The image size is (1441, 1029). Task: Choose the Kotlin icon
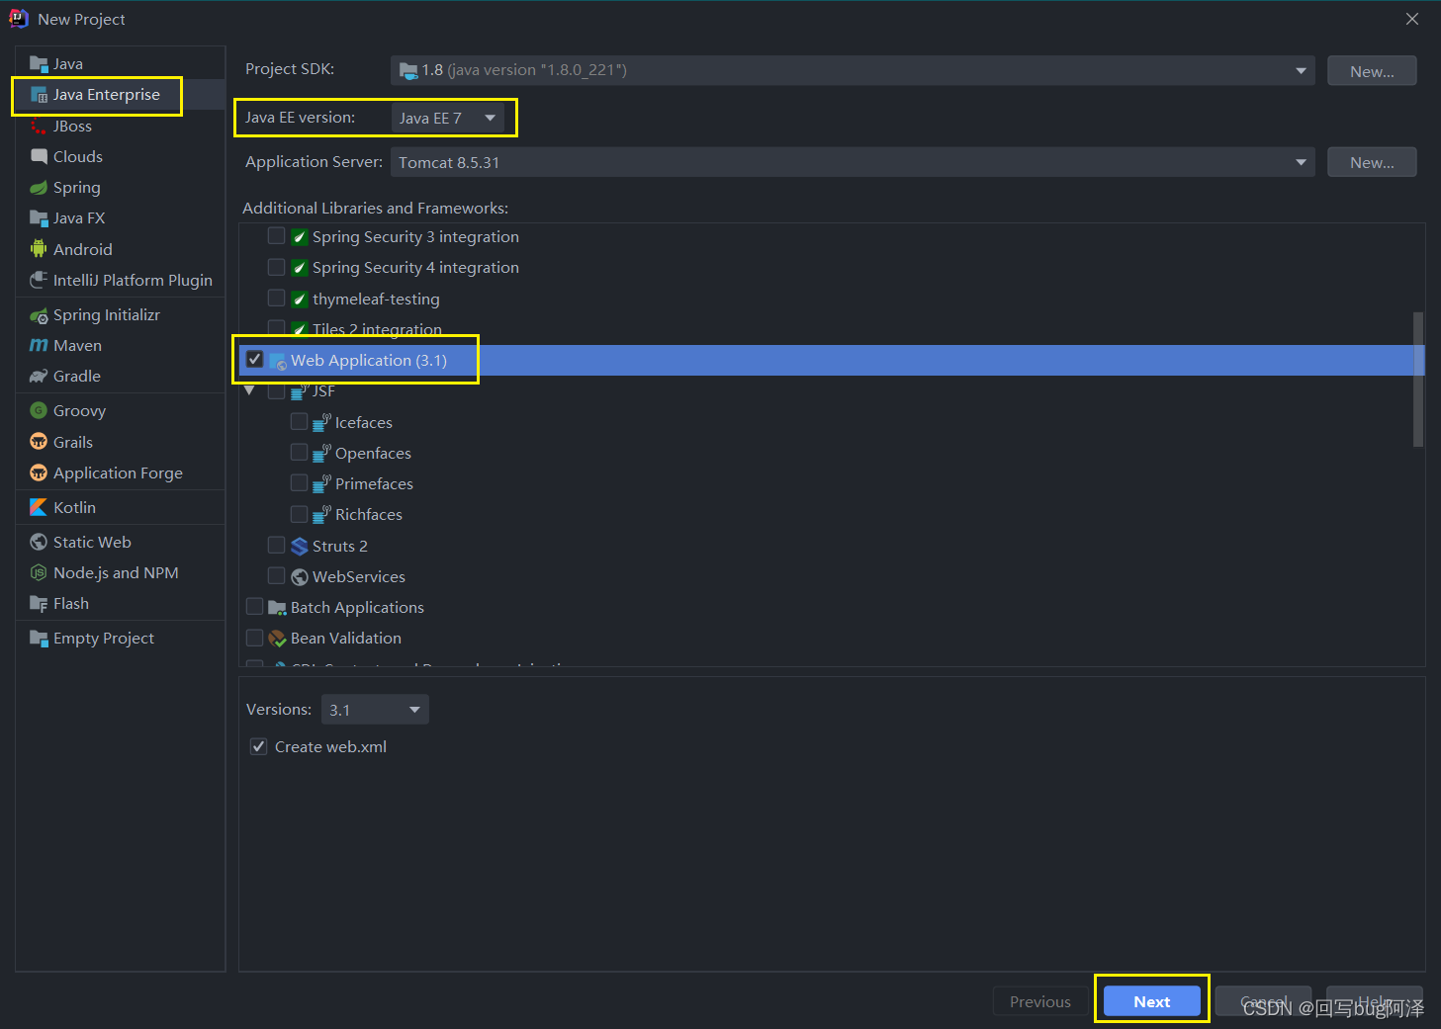click(39, 507)
